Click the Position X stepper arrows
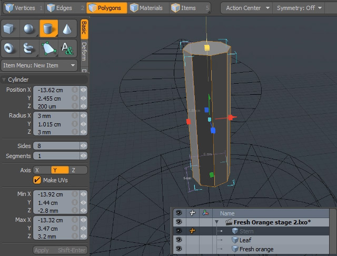 (83, 90)
